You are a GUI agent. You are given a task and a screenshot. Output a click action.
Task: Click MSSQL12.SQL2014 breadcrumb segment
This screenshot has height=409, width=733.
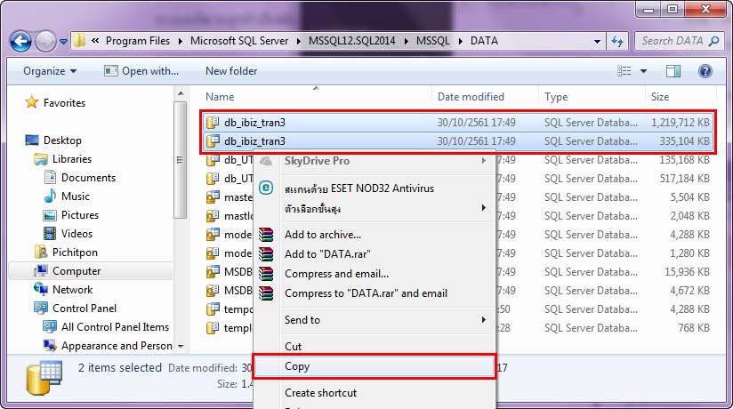[x=352, y=41]
